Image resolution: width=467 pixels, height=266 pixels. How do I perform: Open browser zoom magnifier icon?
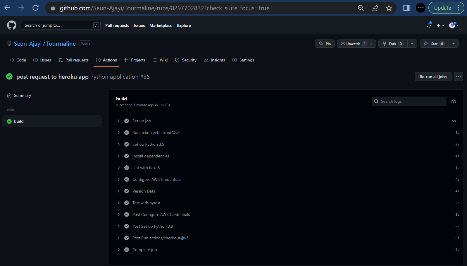[361, 8]
